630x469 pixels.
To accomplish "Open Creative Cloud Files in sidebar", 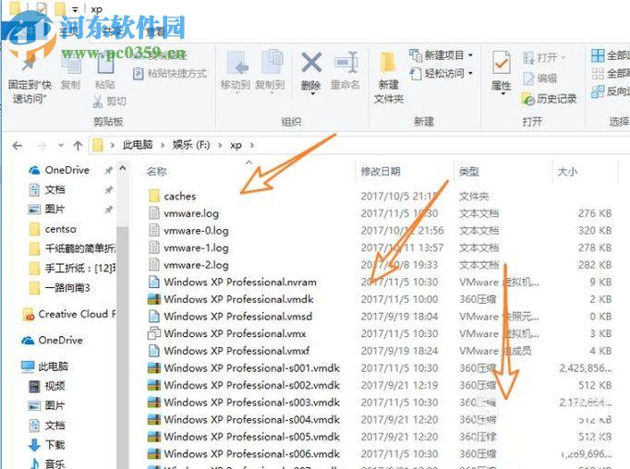I will click(69, 314).
